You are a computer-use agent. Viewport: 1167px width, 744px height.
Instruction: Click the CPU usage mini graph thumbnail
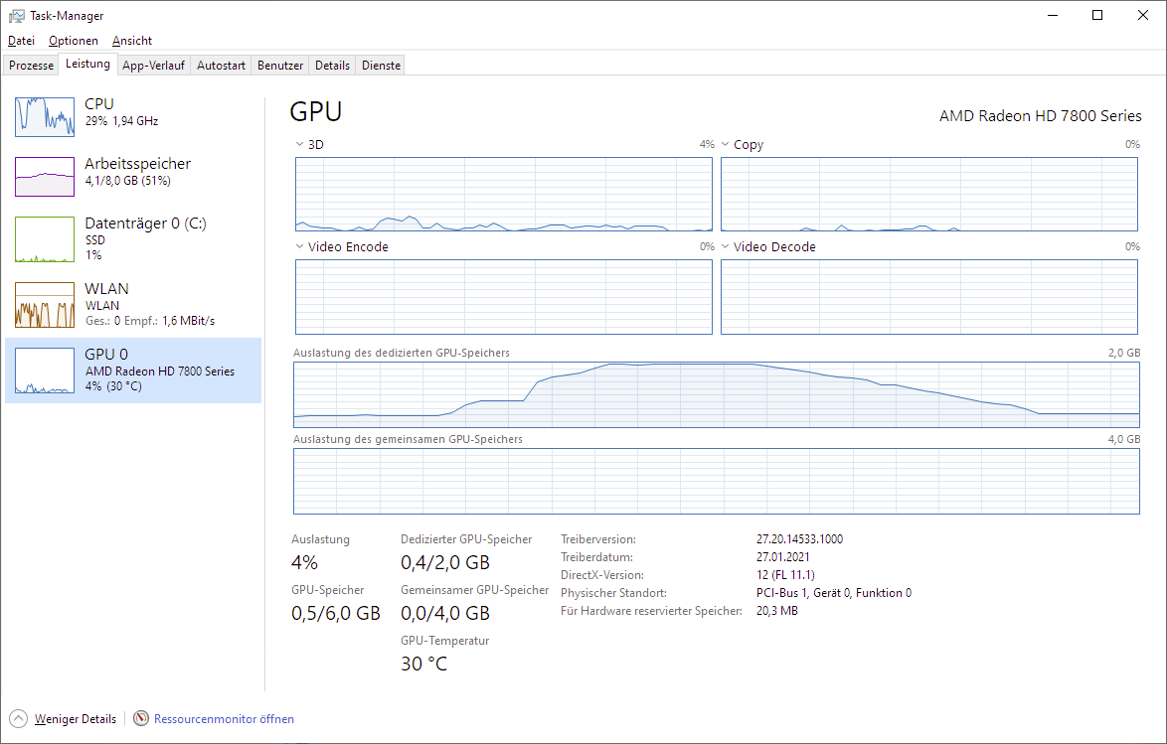pyautogui.click(x=45, y=117)
